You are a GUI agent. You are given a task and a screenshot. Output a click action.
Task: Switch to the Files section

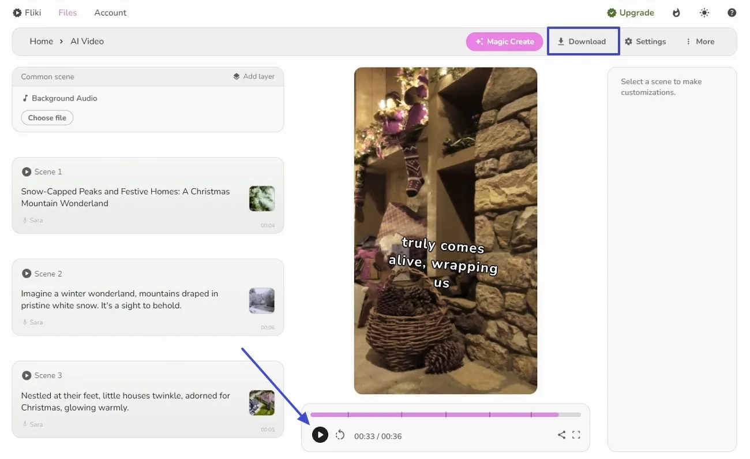click(x=67, y=12)
